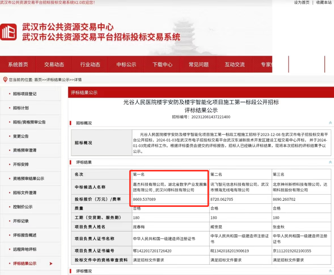
Task: Click bid price 8669.537089
Action: coord(144,200)
